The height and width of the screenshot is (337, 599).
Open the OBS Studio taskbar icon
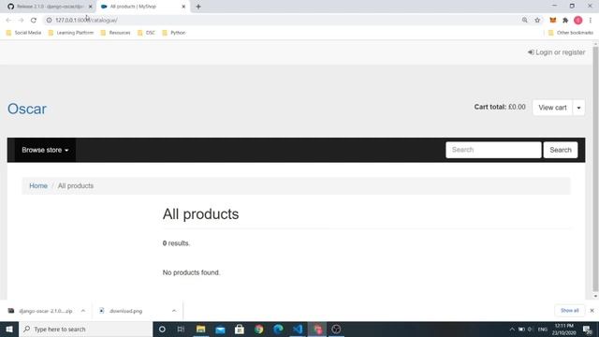click(x=336, y=329)
